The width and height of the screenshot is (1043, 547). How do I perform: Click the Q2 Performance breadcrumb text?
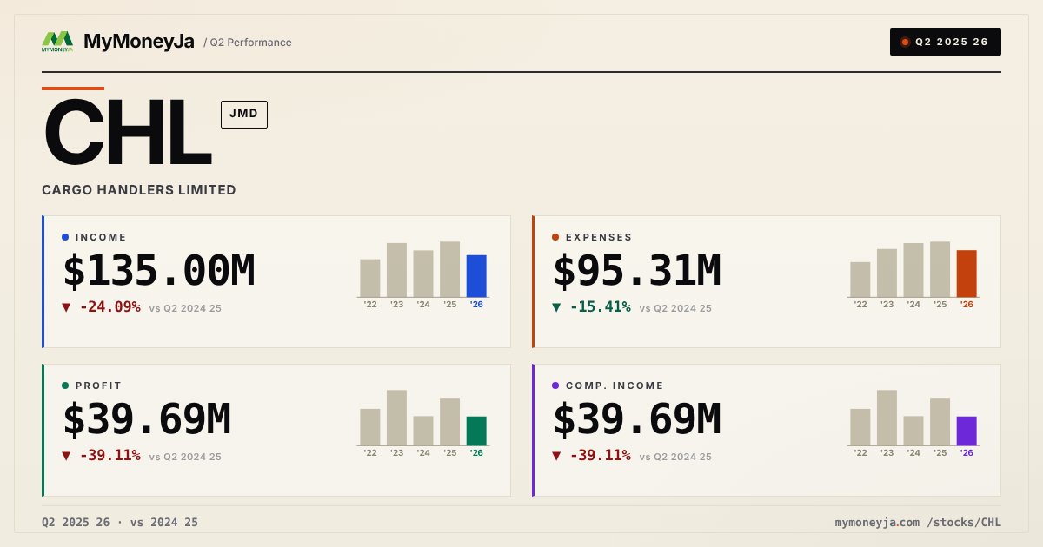tap(248, 43)
